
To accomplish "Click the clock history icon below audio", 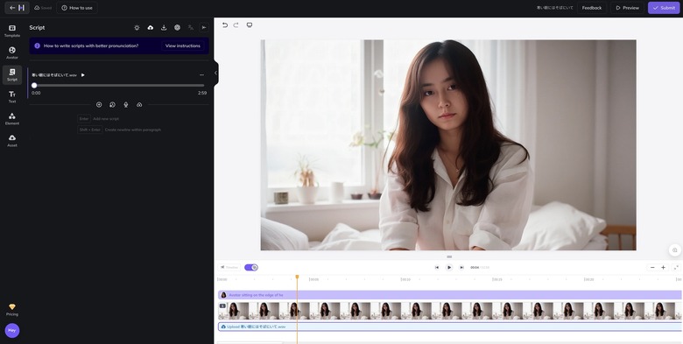I will point(112,104).
